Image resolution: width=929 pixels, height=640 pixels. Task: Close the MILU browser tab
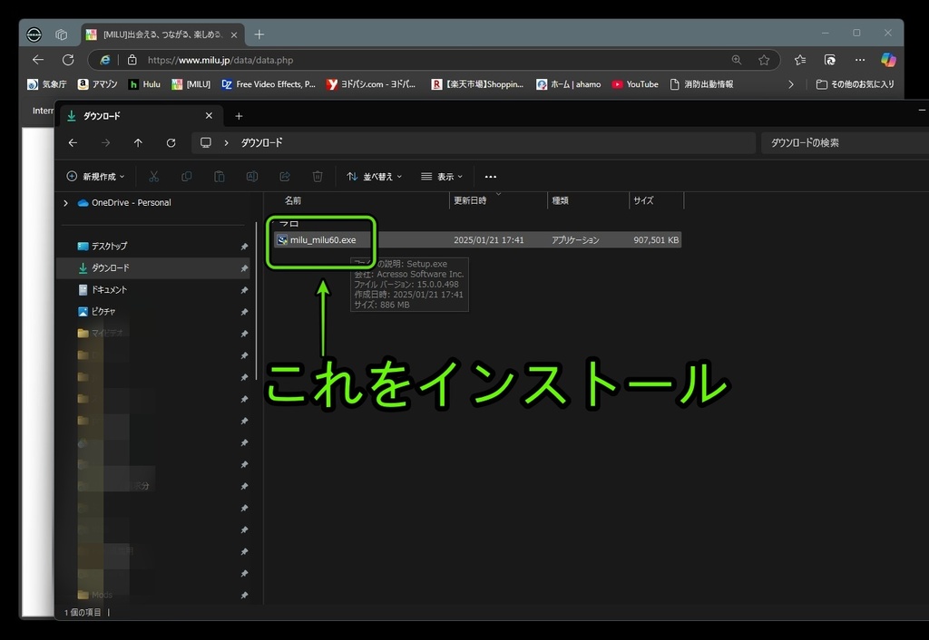[234, 35]
